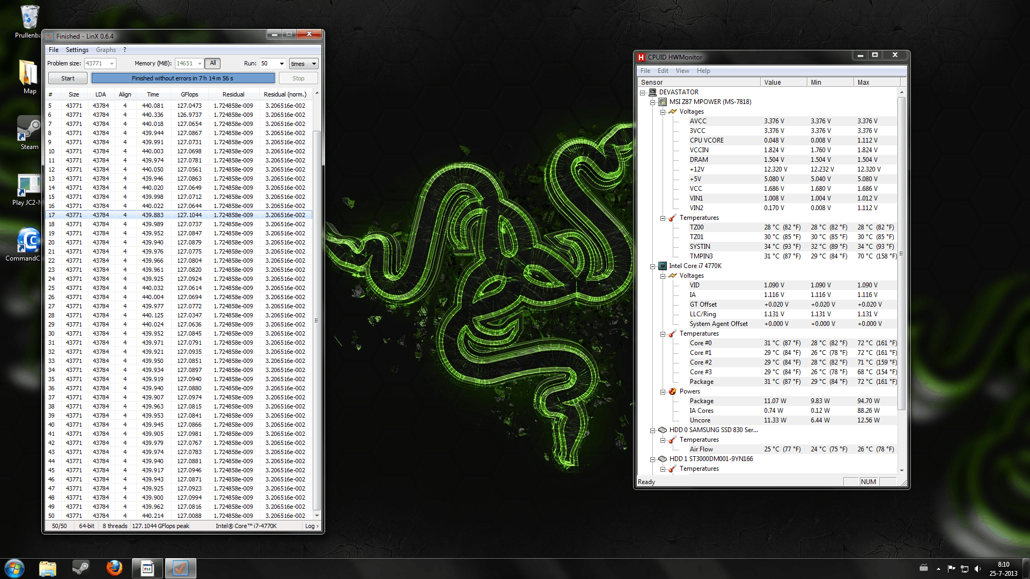Open the Problem size dropdown
Image resolution: width=1030 pixels, height=579 pixels.
(112, 64)
